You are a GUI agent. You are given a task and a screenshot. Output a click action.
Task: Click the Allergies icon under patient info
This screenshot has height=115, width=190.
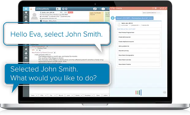click(41, 21)
